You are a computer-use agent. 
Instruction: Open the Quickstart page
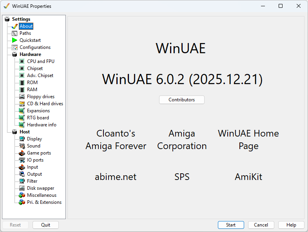click(x=30, y=40)
